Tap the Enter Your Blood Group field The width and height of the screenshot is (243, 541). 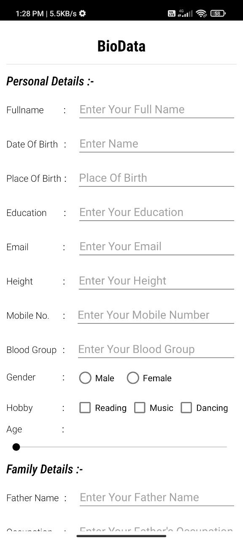click(x=156, y=349)
